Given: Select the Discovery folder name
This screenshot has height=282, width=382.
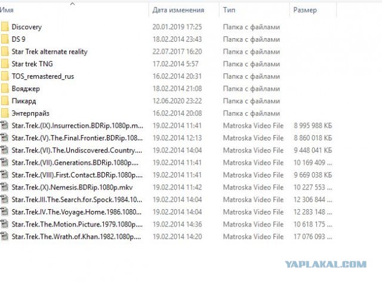Looking at the screenshot, I should (27, 27).
